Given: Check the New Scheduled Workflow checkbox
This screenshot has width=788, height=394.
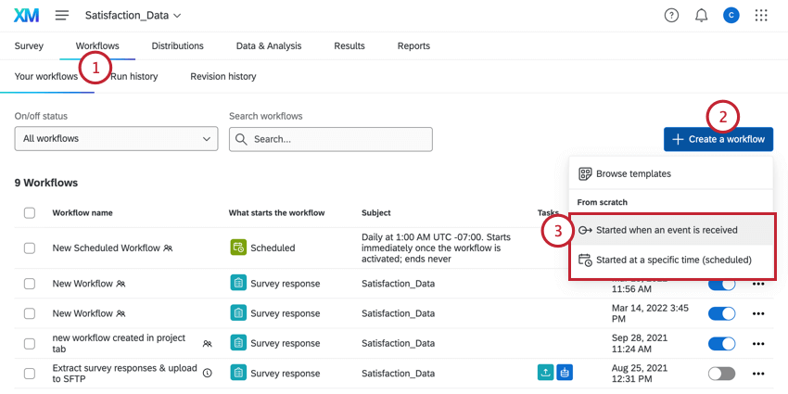Looking at the screenshot, I should coord(30,248).
